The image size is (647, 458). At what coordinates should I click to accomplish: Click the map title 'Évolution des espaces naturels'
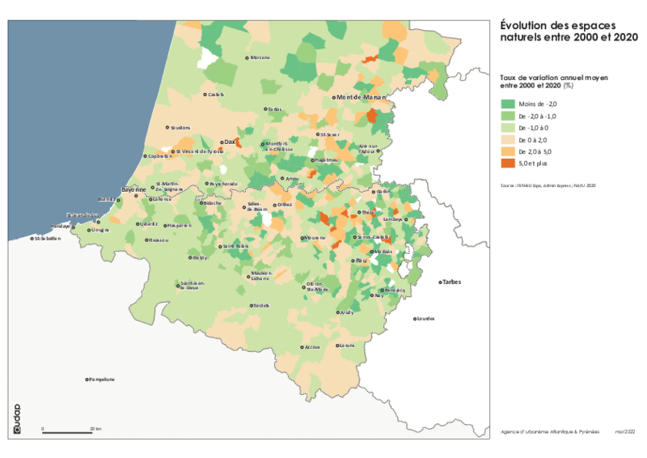click(569, 31)
